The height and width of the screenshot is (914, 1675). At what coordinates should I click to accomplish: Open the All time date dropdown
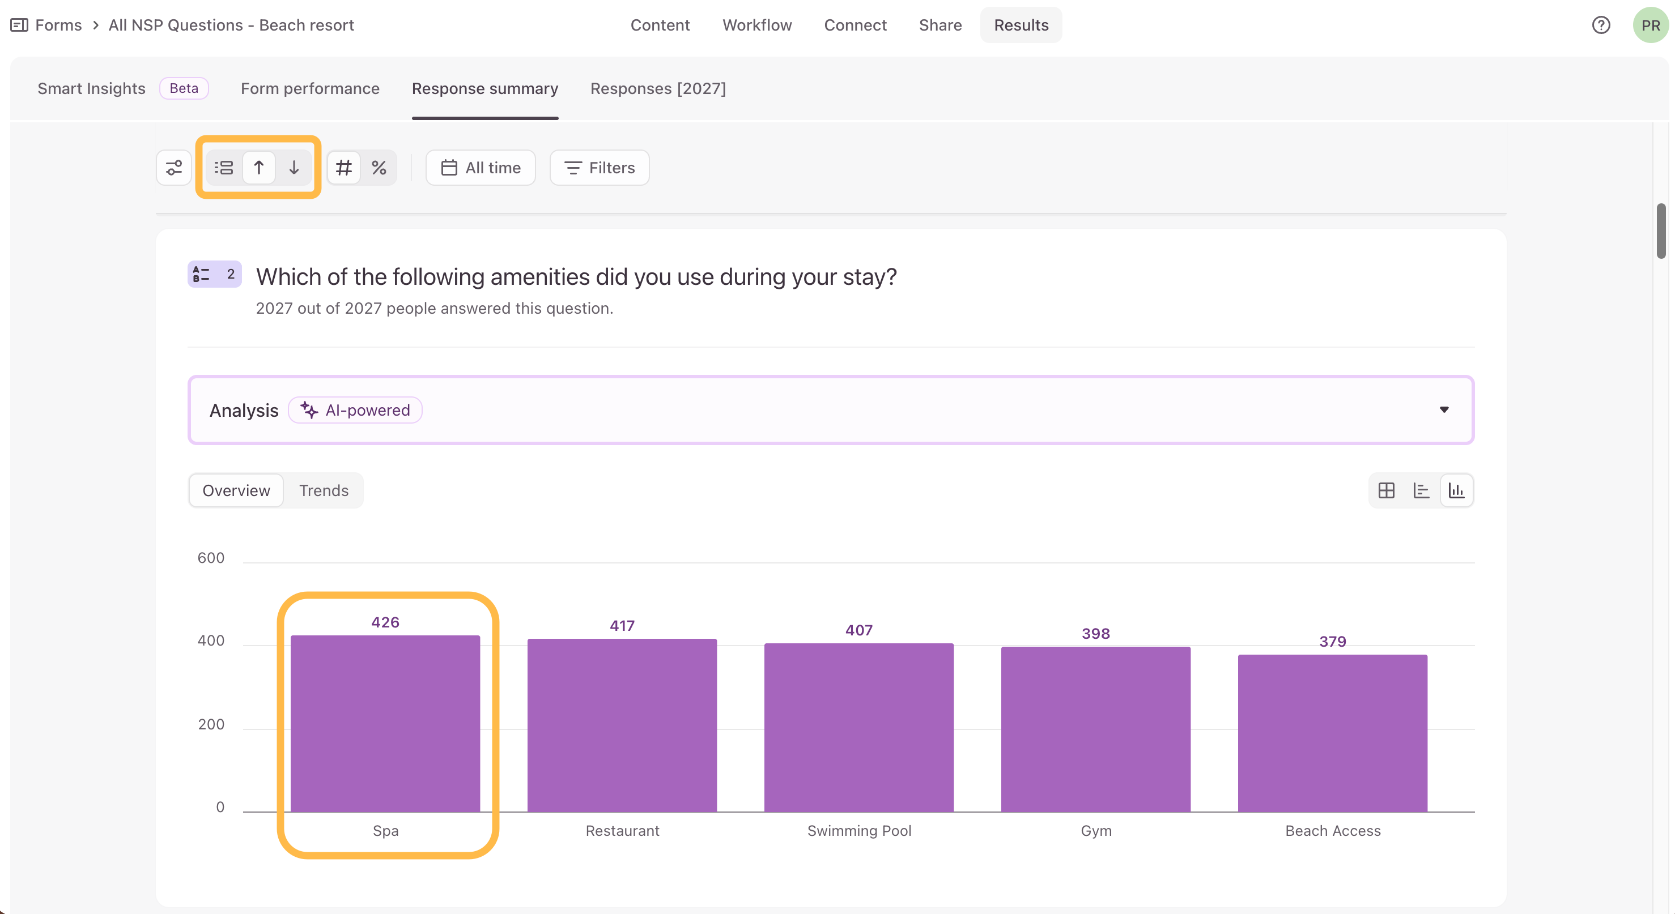(481, 168)
